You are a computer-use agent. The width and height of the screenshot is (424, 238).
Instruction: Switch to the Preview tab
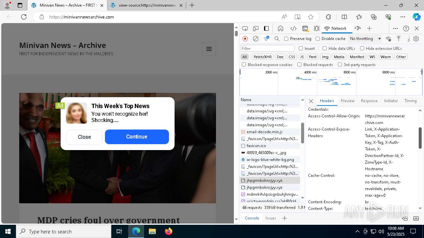pos(347,101)
